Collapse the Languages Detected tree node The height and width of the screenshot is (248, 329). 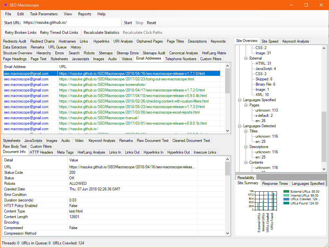click(239, 126)
